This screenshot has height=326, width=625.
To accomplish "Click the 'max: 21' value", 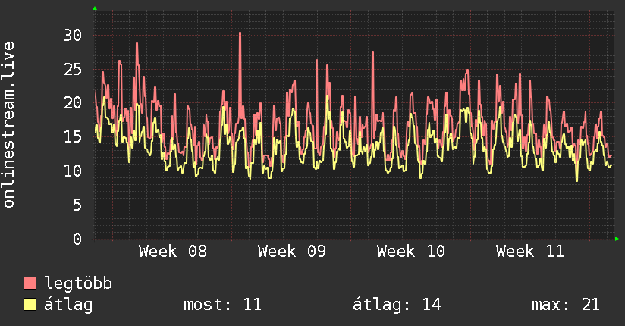I will 565,305.
